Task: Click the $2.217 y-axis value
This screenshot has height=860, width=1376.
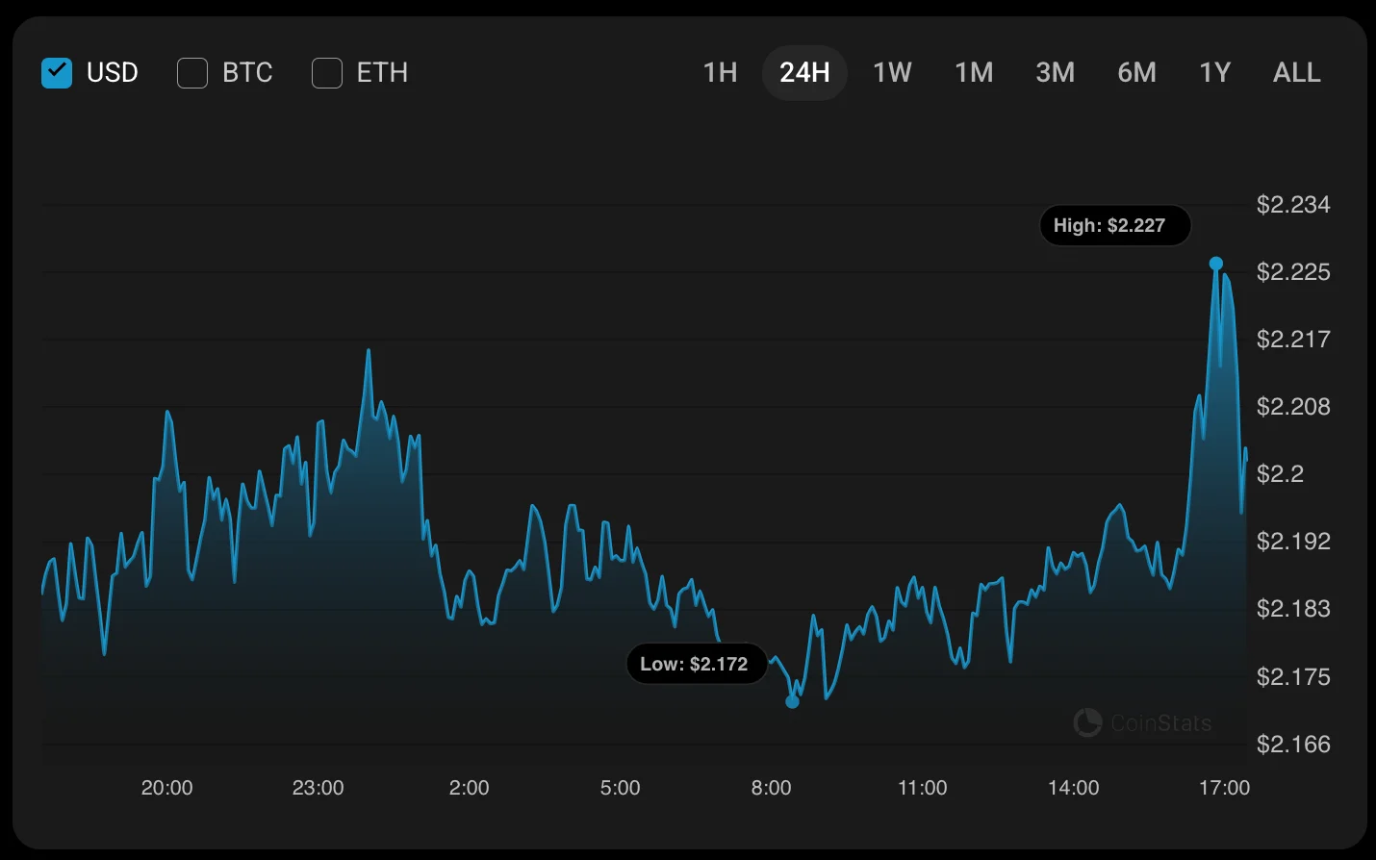Action: [1293, 340]
